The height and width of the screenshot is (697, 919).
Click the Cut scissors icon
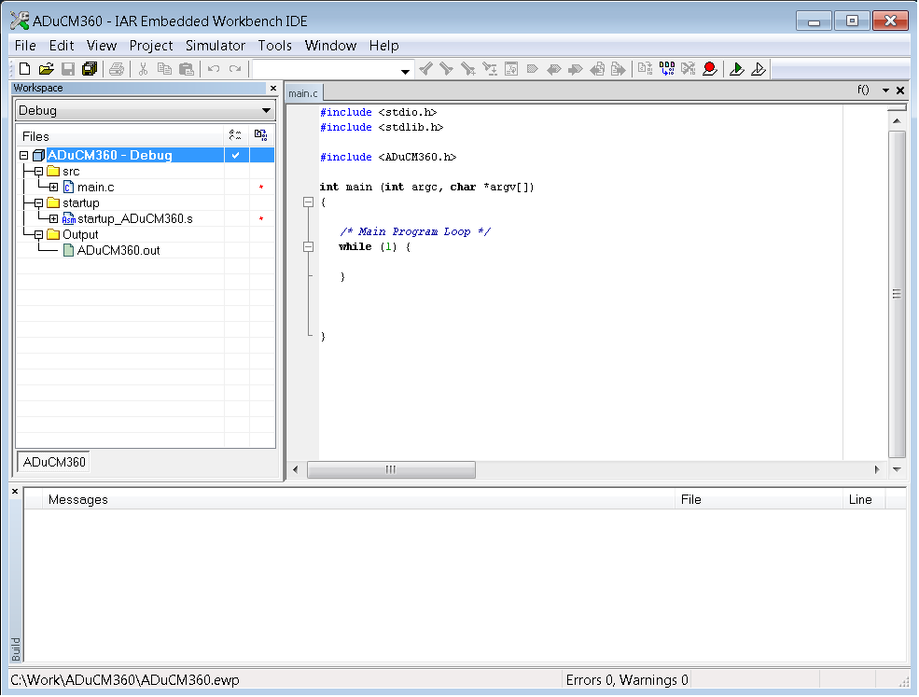143,69
